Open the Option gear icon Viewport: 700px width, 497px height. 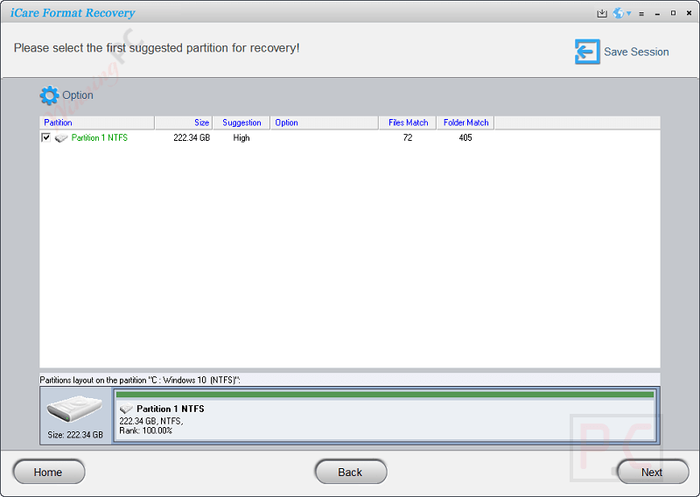pyautogui.click(x=49, y=95)
